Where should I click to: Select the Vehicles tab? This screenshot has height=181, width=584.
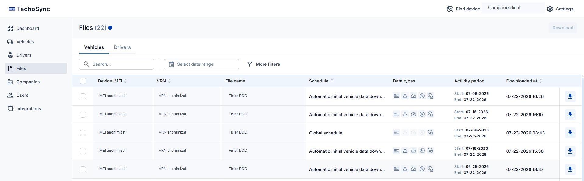[94, 47]
